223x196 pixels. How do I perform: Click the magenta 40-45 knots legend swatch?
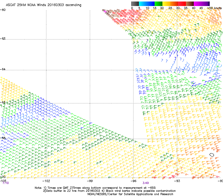click(x=198, y=4)
